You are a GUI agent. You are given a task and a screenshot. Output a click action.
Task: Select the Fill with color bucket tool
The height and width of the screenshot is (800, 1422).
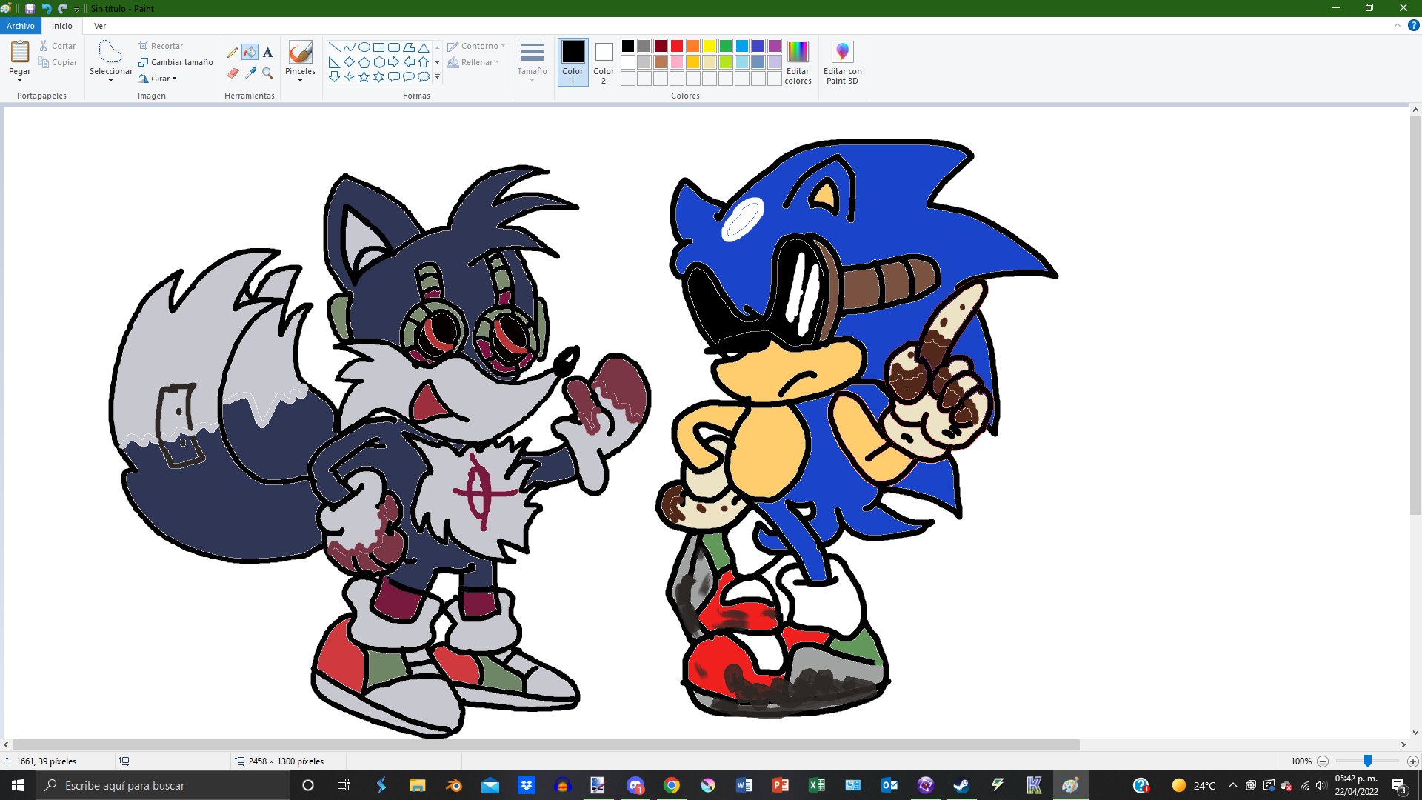point(250,53)
